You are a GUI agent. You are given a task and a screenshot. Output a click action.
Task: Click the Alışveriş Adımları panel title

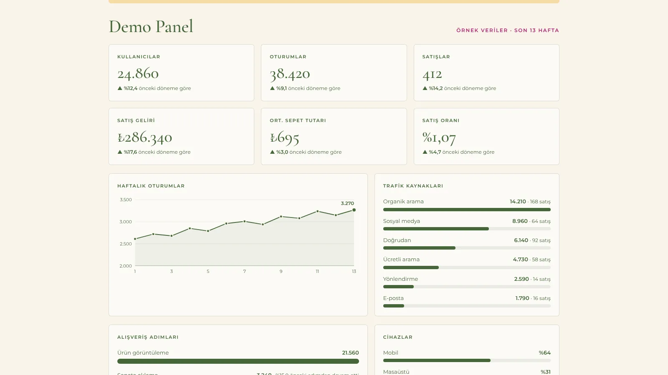[x=148, y=337]
